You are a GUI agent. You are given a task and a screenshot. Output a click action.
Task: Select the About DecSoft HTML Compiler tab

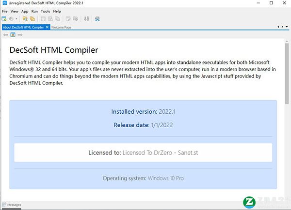tap(23, 27)
